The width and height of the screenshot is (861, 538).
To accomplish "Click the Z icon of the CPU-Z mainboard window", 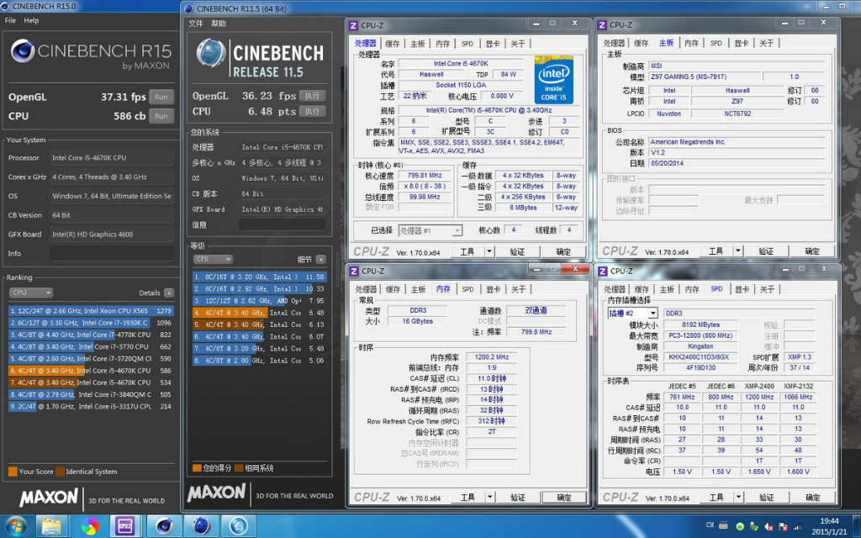I will (602, 24).
